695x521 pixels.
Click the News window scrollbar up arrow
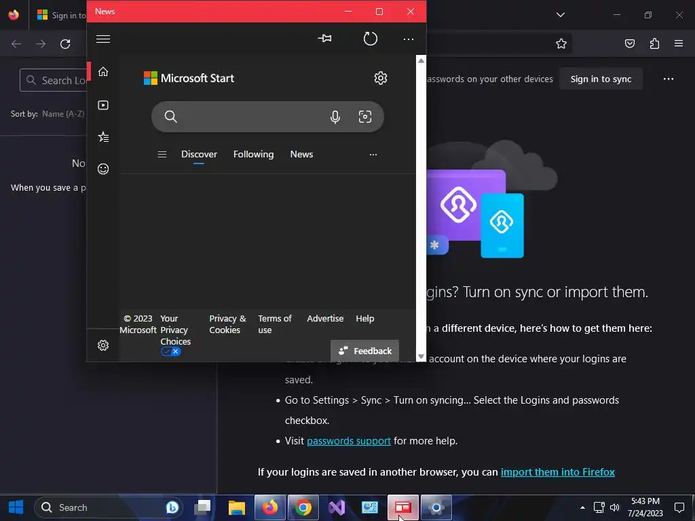click(x=421, y=60)
